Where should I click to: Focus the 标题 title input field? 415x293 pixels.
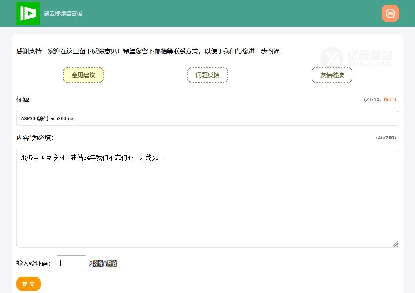[208, 118]
